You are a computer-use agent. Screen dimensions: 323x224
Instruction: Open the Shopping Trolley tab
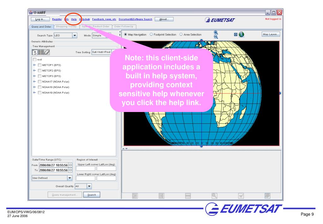point(66,27)
